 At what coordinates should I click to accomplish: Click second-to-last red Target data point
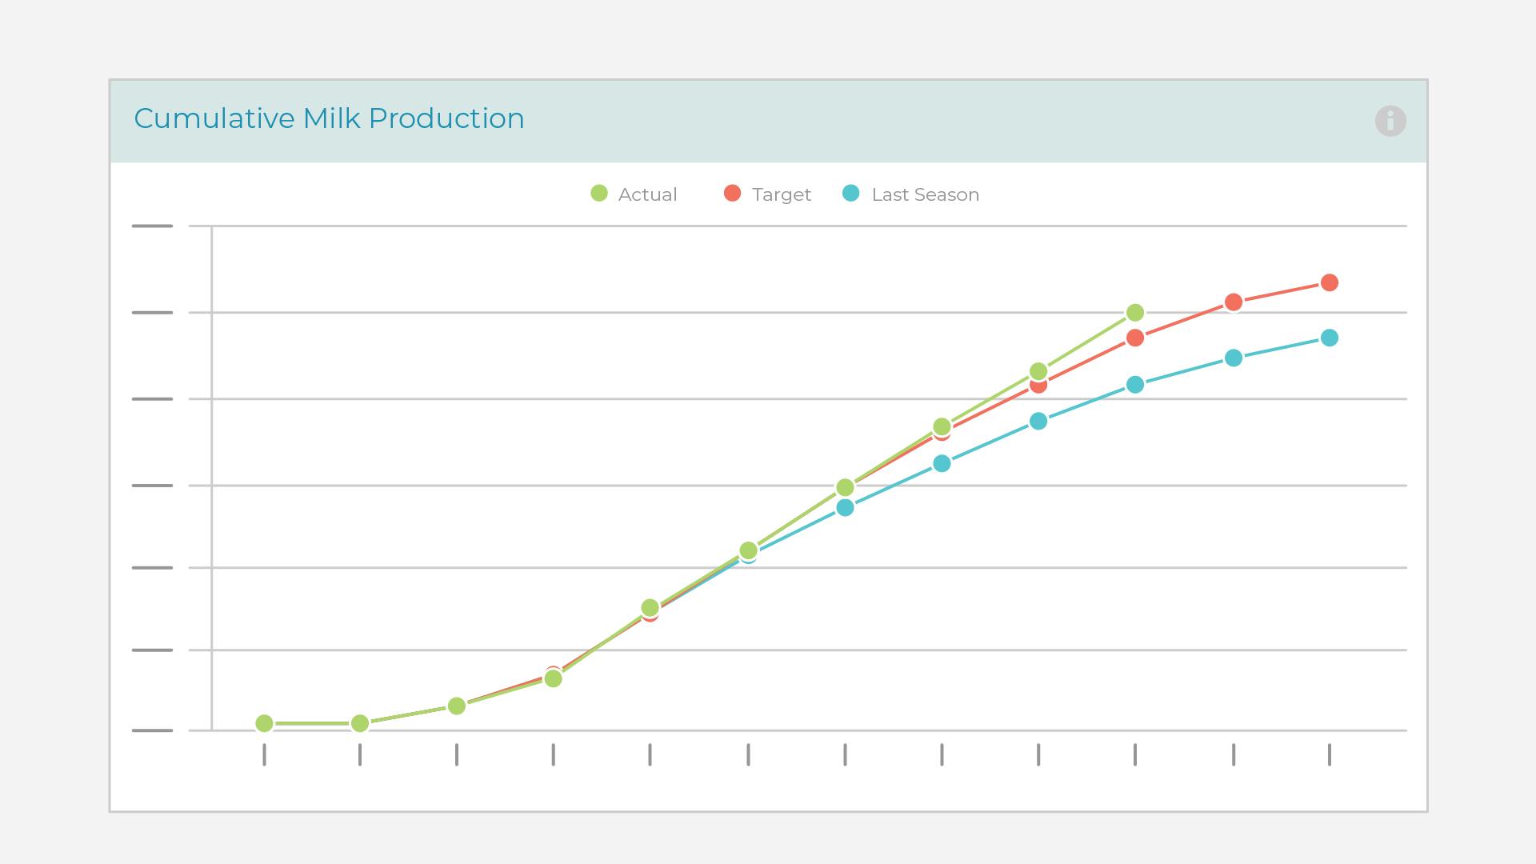(x=1234, y=302)
